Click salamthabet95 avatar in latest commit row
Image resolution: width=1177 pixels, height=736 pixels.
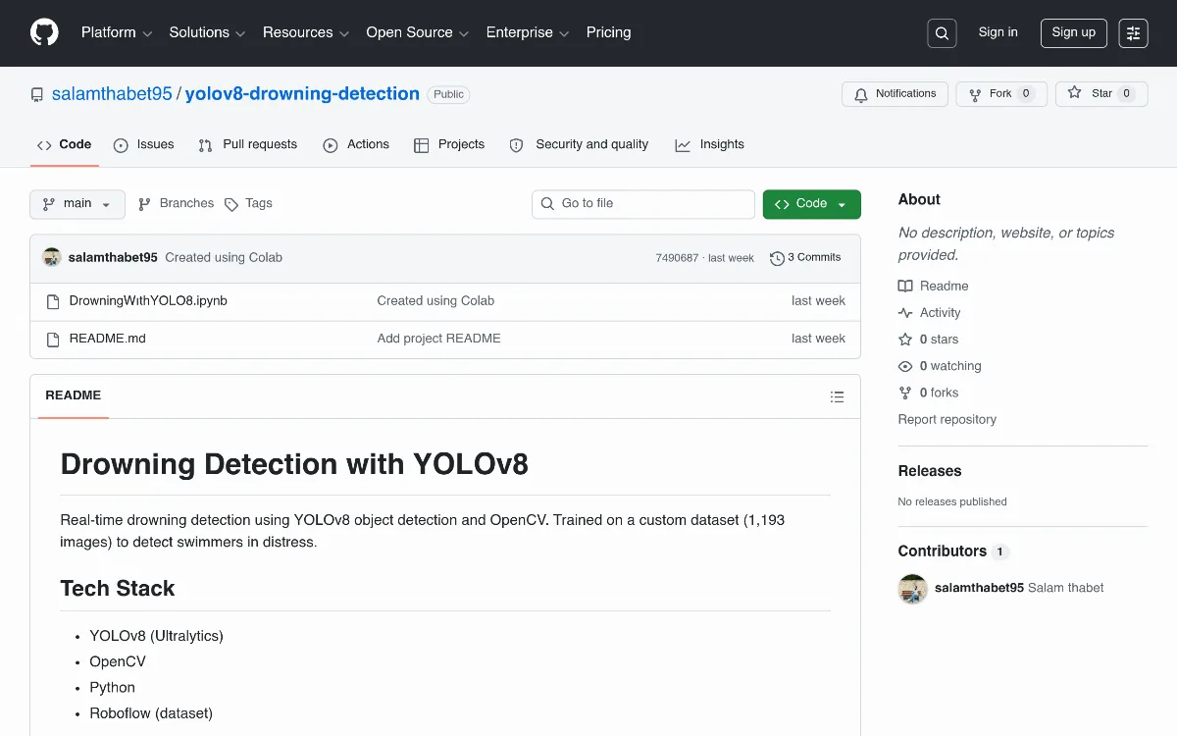[52, 257]
